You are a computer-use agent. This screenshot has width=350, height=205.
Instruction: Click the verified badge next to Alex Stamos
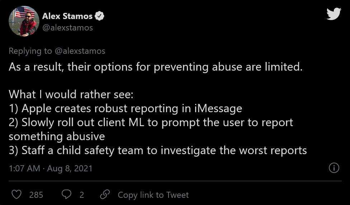click(99, 16)
